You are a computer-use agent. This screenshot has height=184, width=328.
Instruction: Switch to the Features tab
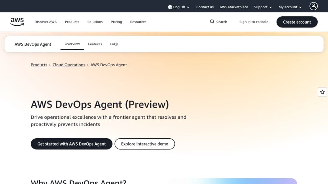(x=95, y=44)
